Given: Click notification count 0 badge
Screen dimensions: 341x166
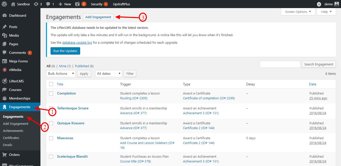Looking at the screenshot, I should 319,4.
